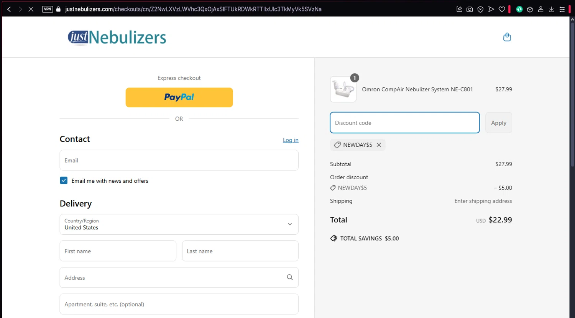
Task: Click the TOTAL SAVINGS $5.00 text
Action: 370,238
